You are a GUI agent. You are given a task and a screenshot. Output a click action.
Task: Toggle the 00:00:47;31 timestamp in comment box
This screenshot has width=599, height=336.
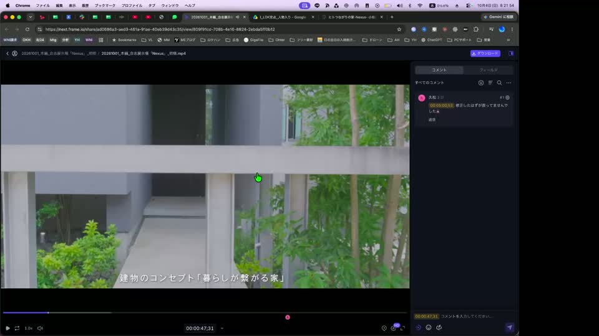pos(426,316)
